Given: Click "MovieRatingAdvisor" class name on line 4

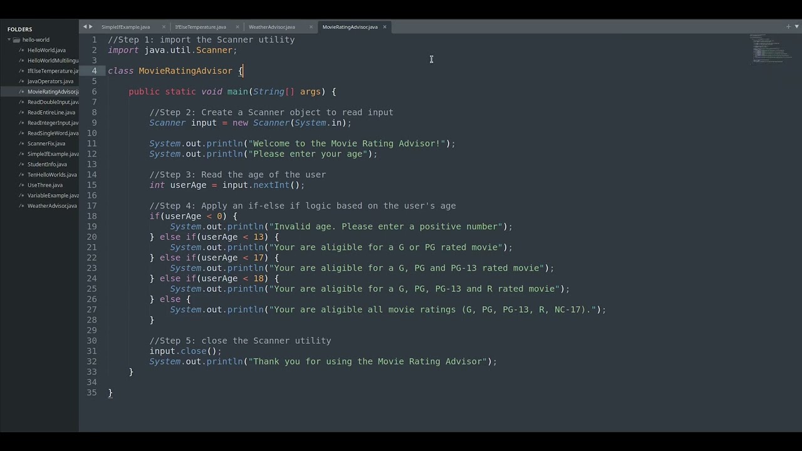Looking at the screenshot, I should pyautogui.click(x=185, y=71).
